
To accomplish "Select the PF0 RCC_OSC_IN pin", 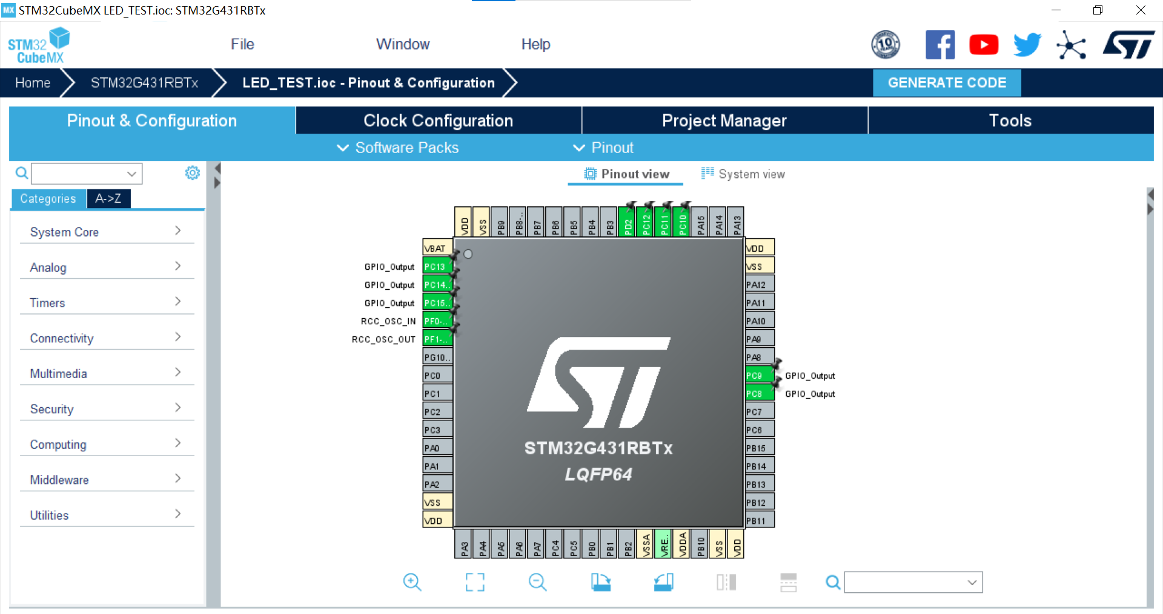I will point(437,321).
